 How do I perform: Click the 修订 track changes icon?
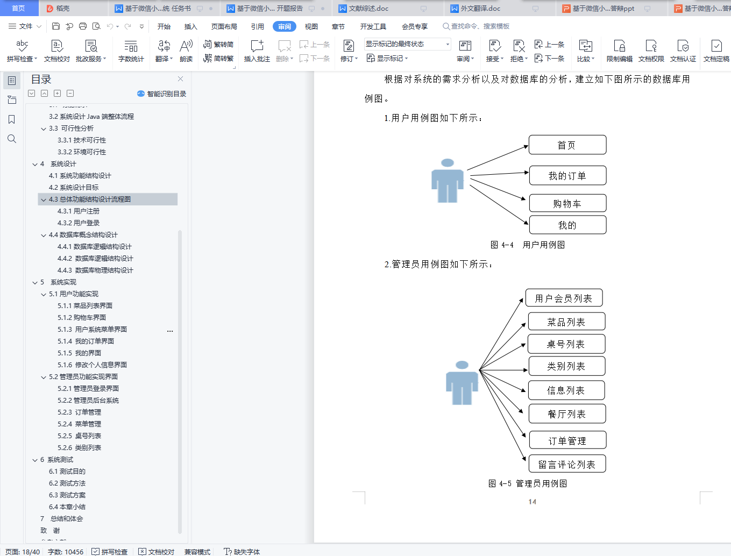[x=349, y=46]
